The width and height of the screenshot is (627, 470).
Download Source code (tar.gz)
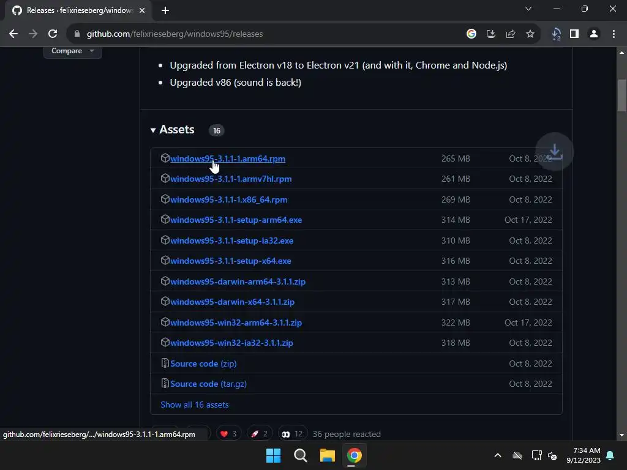click(x=208, y=384)
